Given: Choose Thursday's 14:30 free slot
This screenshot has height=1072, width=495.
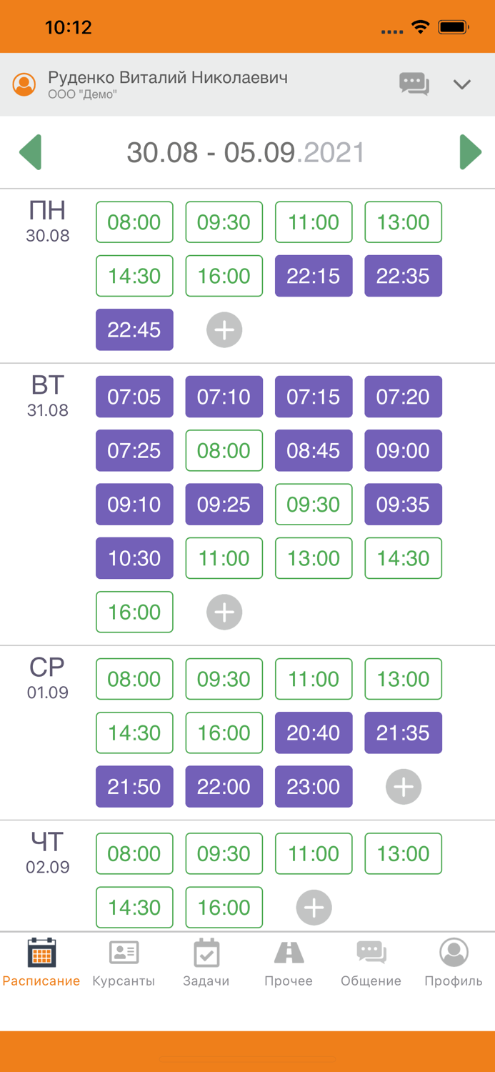Looking at the screenshot, I should [x=134, y=908].
